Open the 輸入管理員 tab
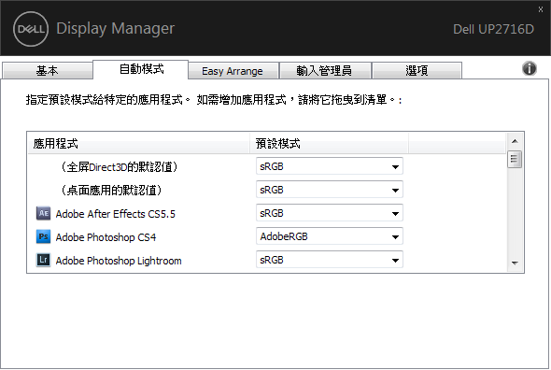The height and width of the screenshot is (370, 551). tap(324, 71)
